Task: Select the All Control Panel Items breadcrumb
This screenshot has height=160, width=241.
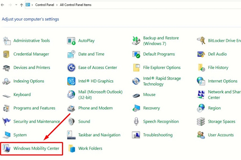Action: [x=76, y=5]
